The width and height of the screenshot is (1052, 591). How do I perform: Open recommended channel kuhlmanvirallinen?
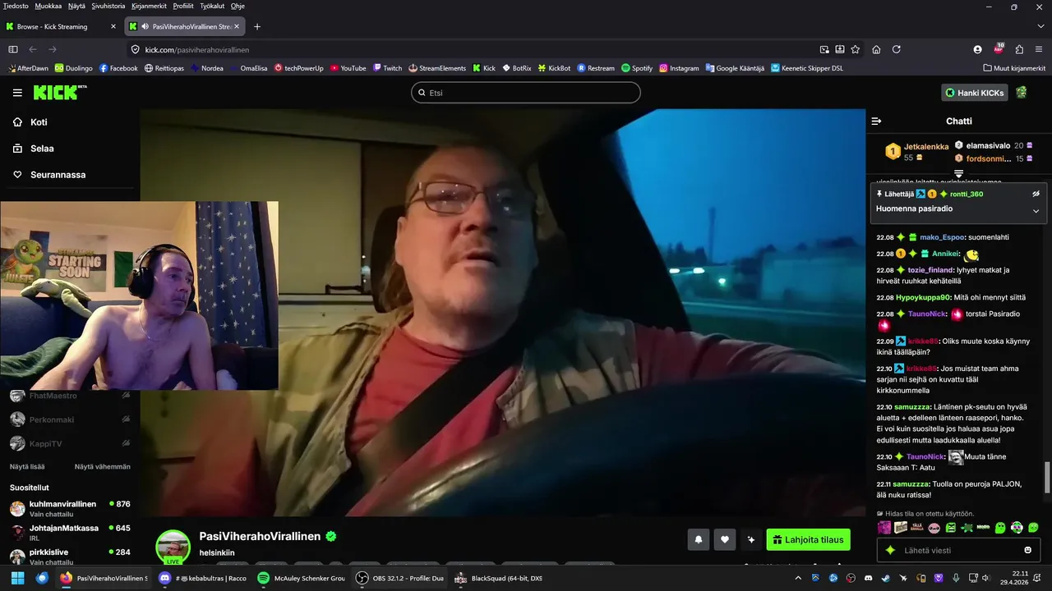70,508
